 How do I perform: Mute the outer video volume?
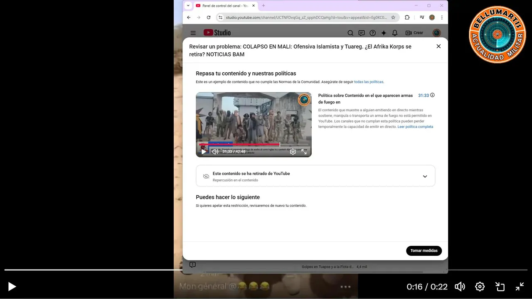[460, 287]
